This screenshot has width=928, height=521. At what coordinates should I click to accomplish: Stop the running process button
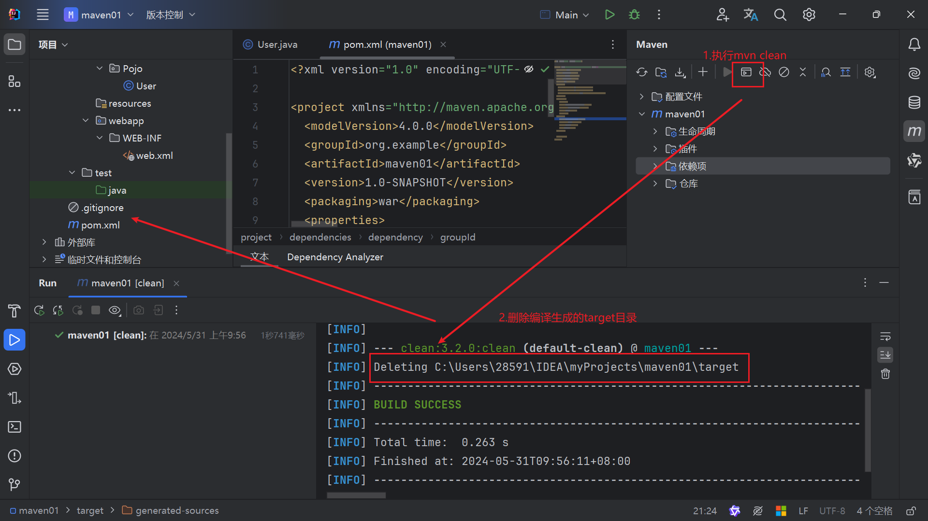(96, 310)
